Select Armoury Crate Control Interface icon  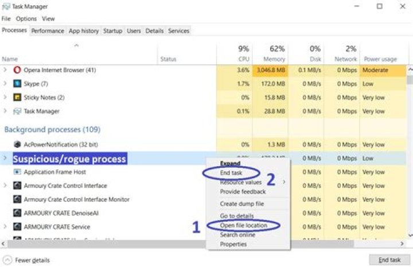coord(17,186)
